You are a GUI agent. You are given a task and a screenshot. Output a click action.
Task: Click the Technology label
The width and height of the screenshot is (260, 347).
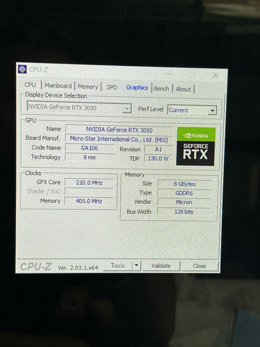click(x=46, y=157)
